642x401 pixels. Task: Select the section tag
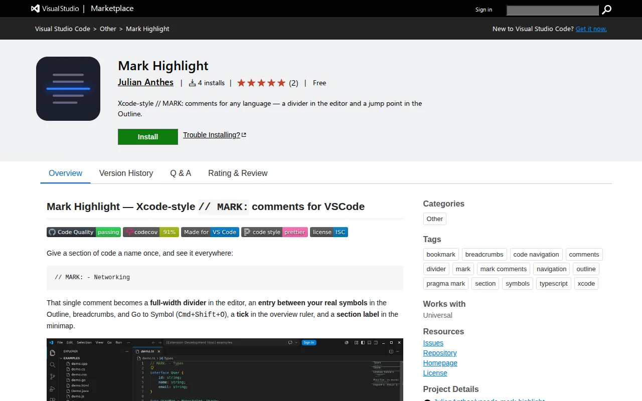point(486,283)
